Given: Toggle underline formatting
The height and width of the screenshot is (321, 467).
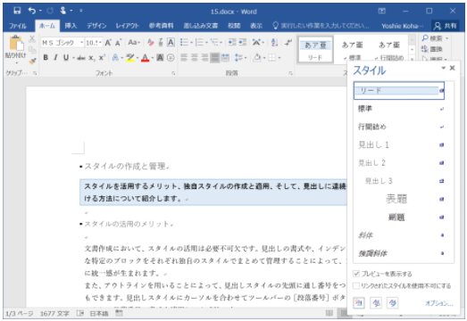Looking at the screenshot, I should tap(66, 58).
